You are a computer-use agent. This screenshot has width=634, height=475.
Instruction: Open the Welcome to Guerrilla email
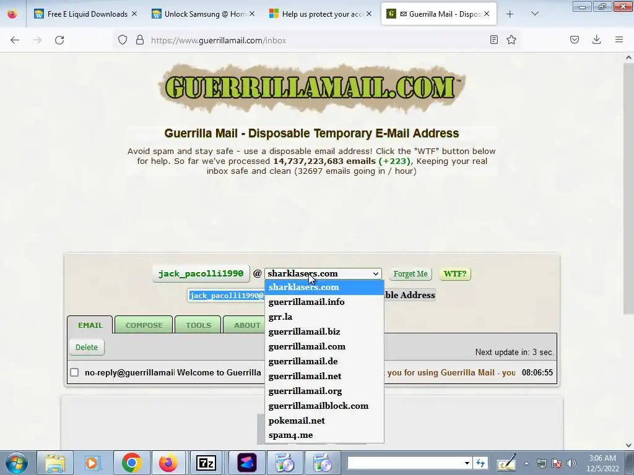tap(219, 372)
